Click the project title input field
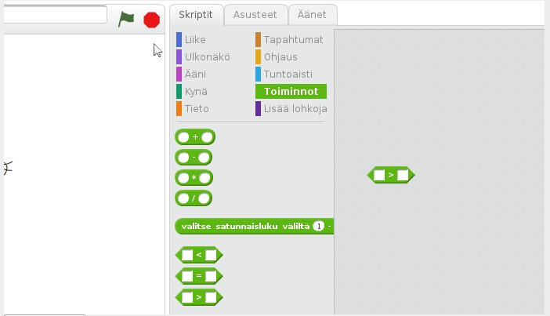 click(x=55, y=14)
